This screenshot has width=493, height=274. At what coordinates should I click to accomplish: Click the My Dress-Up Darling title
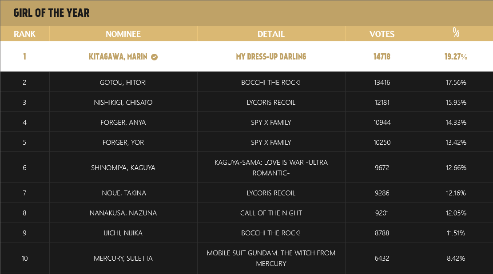coord(271,57)
